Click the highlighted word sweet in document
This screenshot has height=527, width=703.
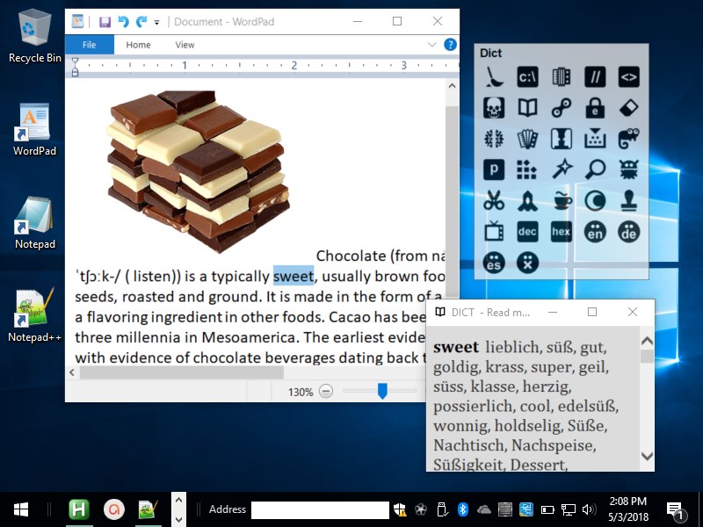click(x=294, y=276)
